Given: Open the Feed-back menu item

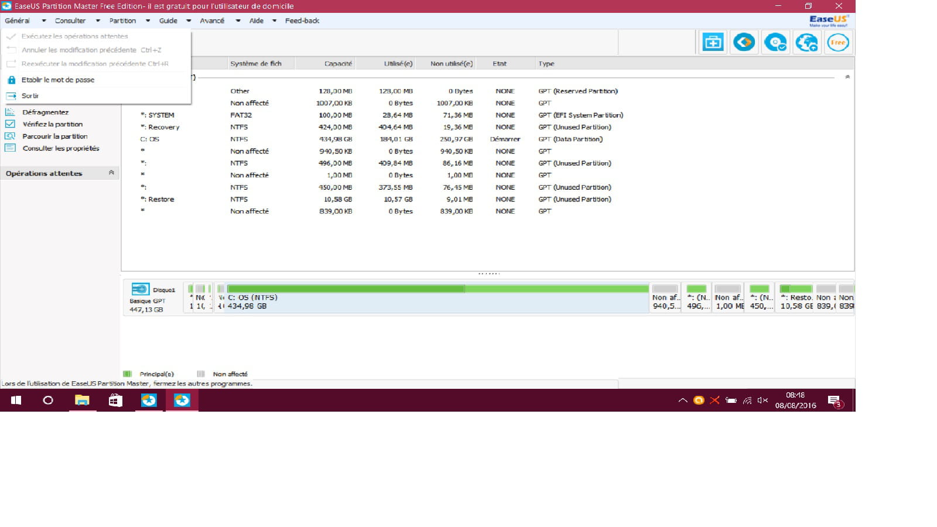Looking at the screenshot, I should pyautogui.click(x=302, y=20).
